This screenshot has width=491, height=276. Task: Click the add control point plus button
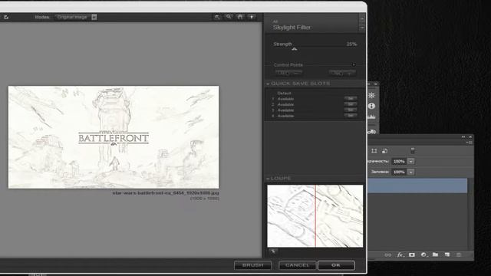pyautogui.click(x=342, y=73)
